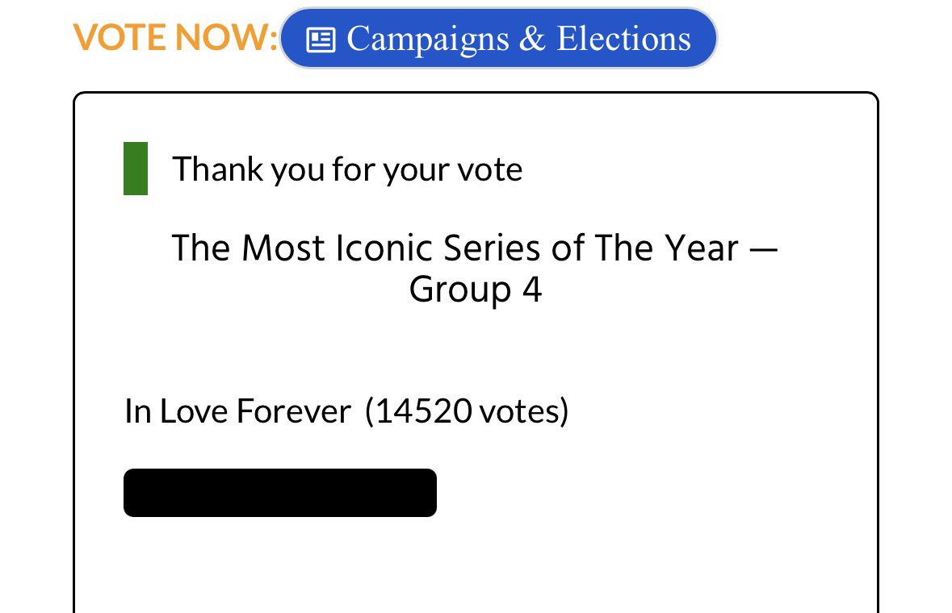Click the Group 4 title line
This screenshot has height=613, width=952.
(476, 290)
